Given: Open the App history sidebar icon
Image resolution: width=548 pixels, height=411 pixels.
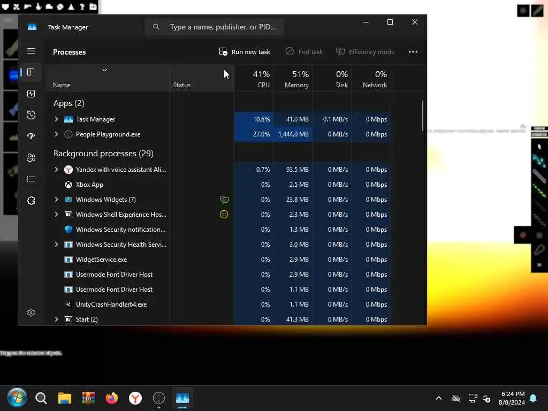Looking at the screenshot, I should [x=31, y=115].
